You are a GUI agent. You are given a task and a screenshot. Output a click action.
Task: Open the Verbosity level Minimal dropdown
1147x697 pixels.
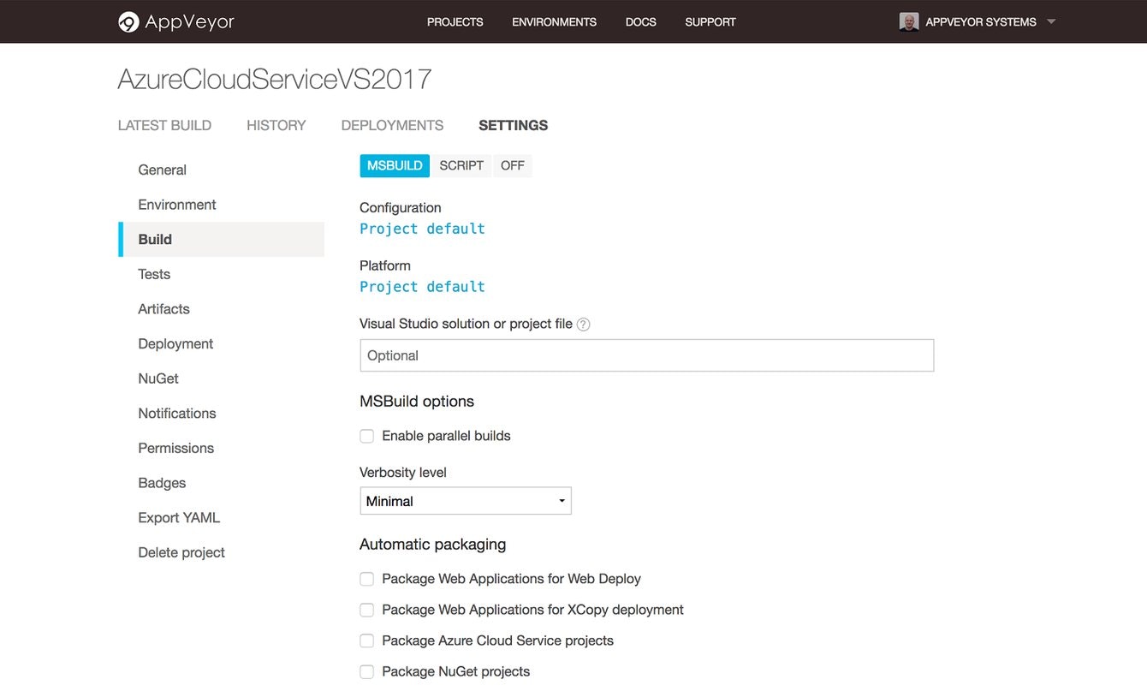click(466, 501)
